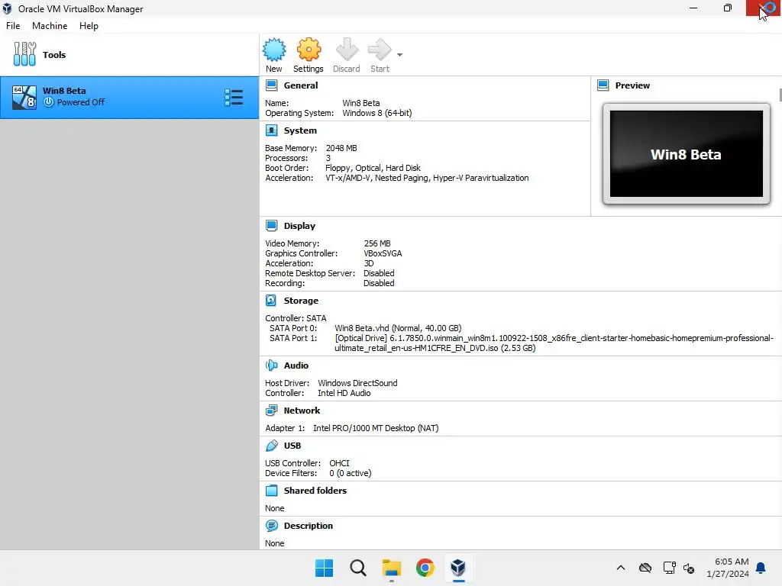Open the Network settings heading link

[302, 411]
